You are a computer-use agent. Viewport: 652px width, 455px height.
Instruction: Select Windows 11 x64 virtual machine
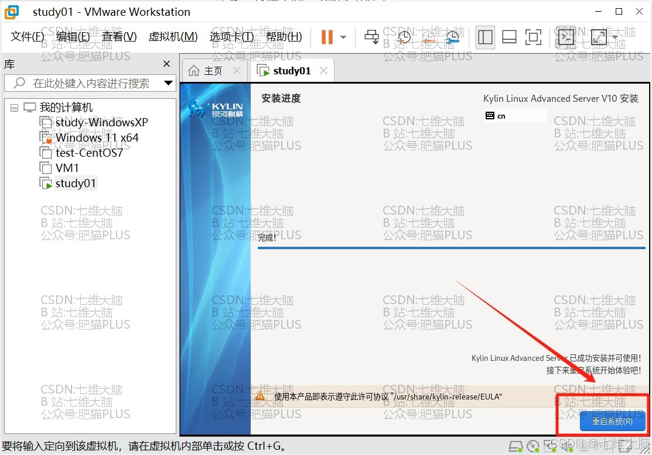[97, 137]
